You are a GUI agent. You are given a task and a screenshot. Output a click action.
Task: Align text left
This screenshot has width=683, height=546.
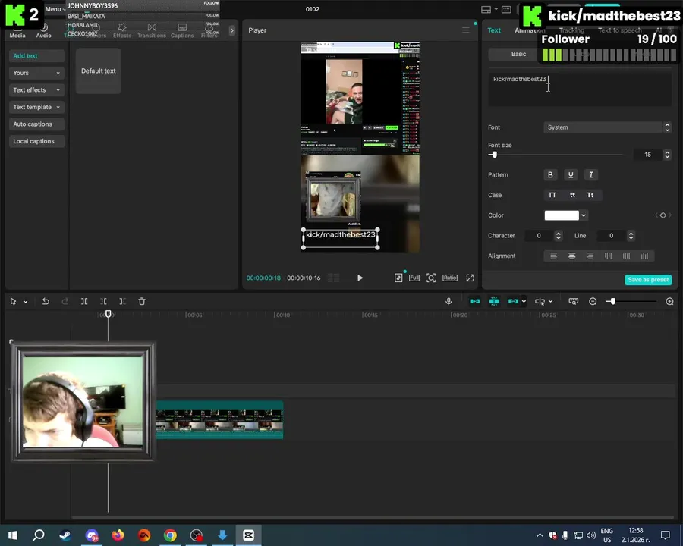click(554, 256)
